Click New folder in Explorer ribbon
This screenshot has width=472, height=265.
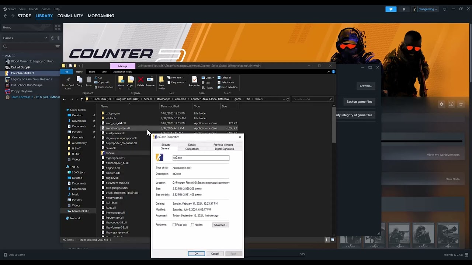click(162, 83)
